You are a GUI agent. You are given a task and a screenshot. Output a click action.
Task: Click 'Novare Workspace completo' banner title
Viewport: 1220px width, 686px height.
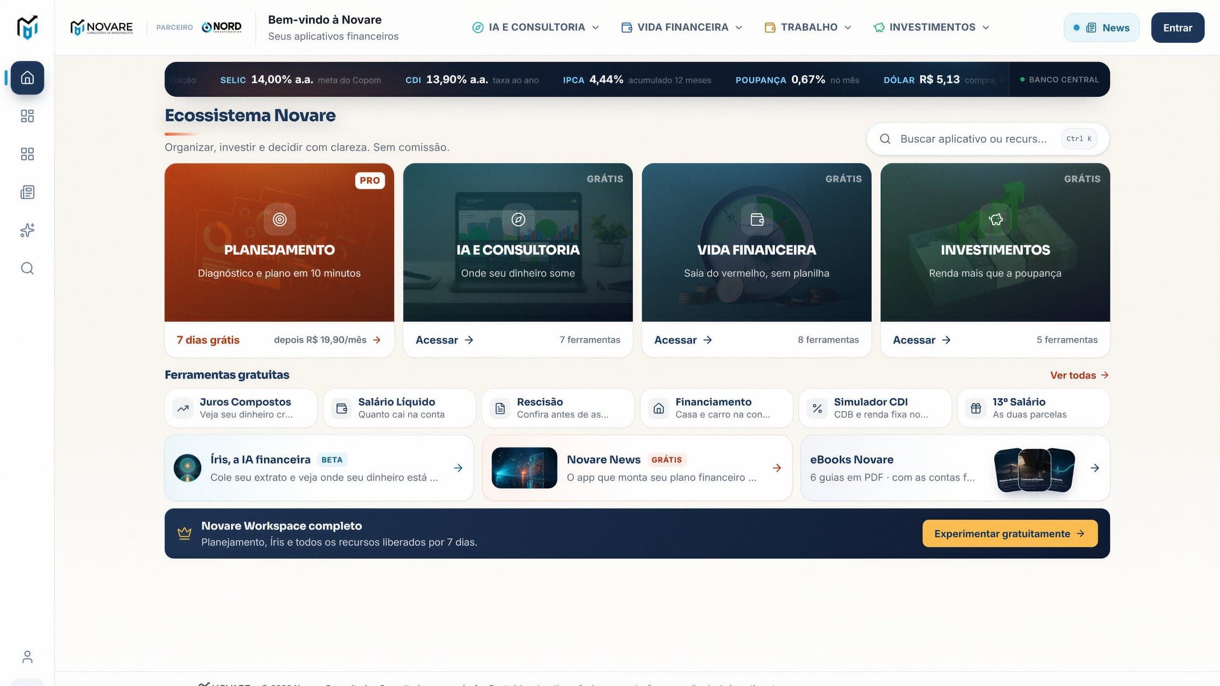click(281, 526)
